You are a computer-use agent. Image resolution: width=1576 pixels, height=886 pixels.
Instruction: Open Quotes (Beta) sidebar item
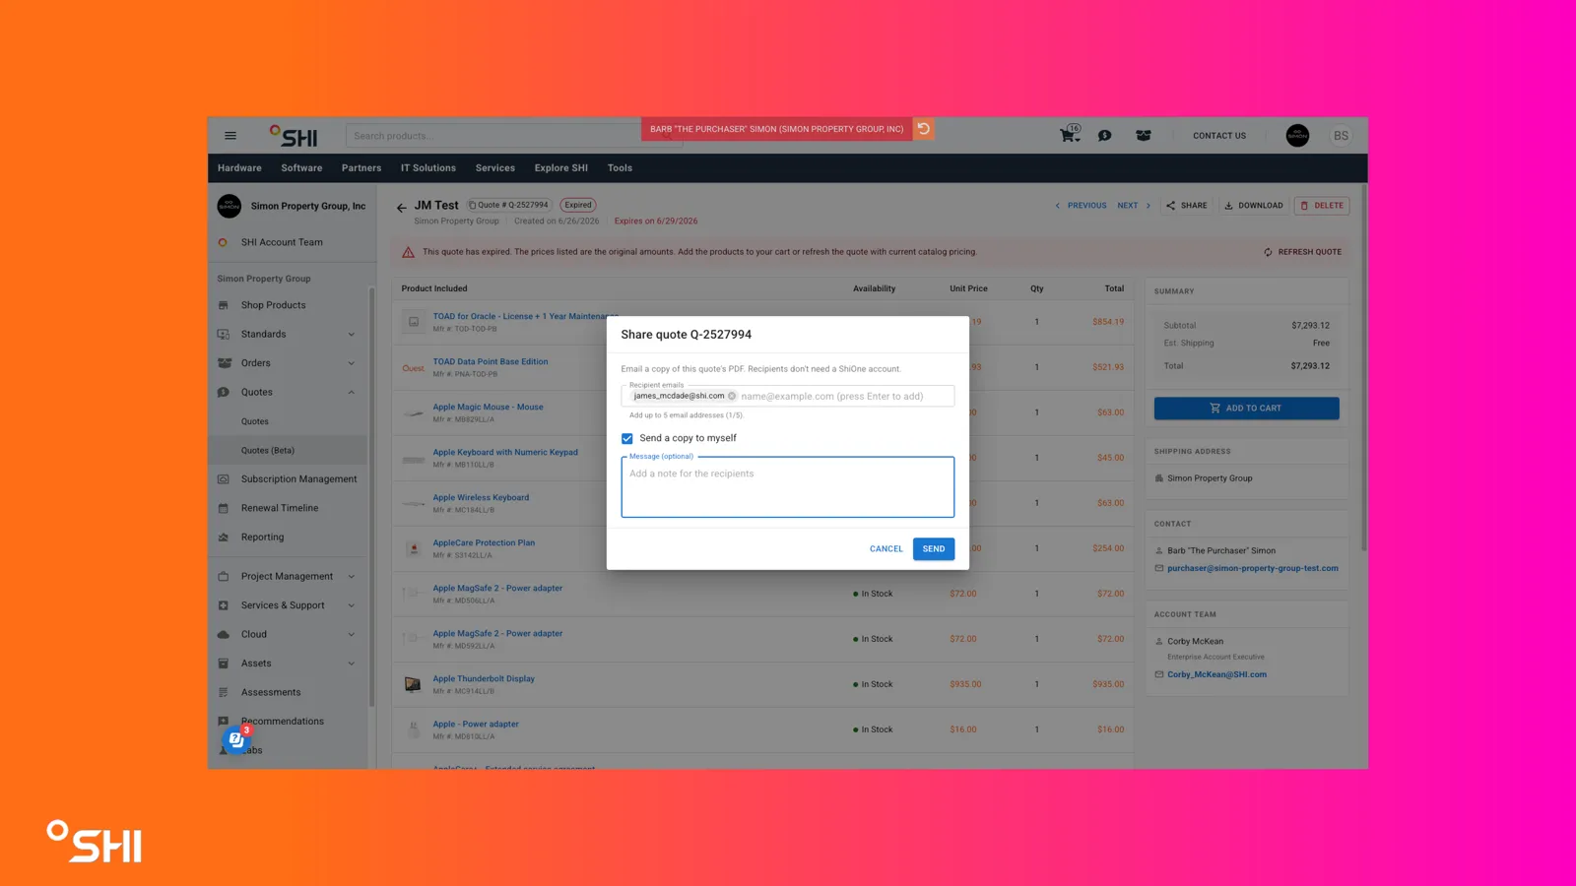click(x=268, y=450)
